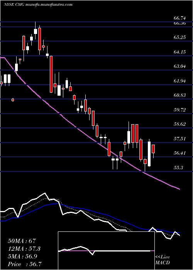The height and width of the screenshot is (270, 193).
Task: Click the 50MA : 67 readout
Action: pyautogui.click(x=22, y=241)
